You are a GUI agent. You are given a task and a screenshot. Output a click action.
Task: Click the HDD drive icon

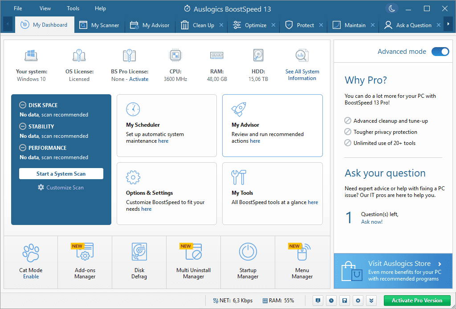[x=258, y=56]
